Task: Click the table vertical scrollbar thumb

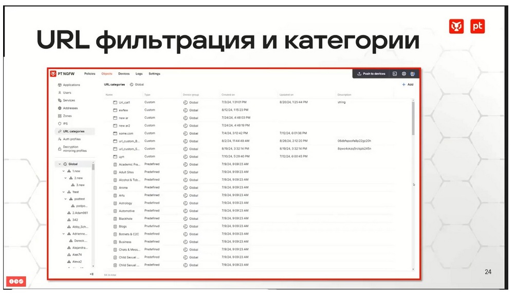Action: click(x=413, y=118)
